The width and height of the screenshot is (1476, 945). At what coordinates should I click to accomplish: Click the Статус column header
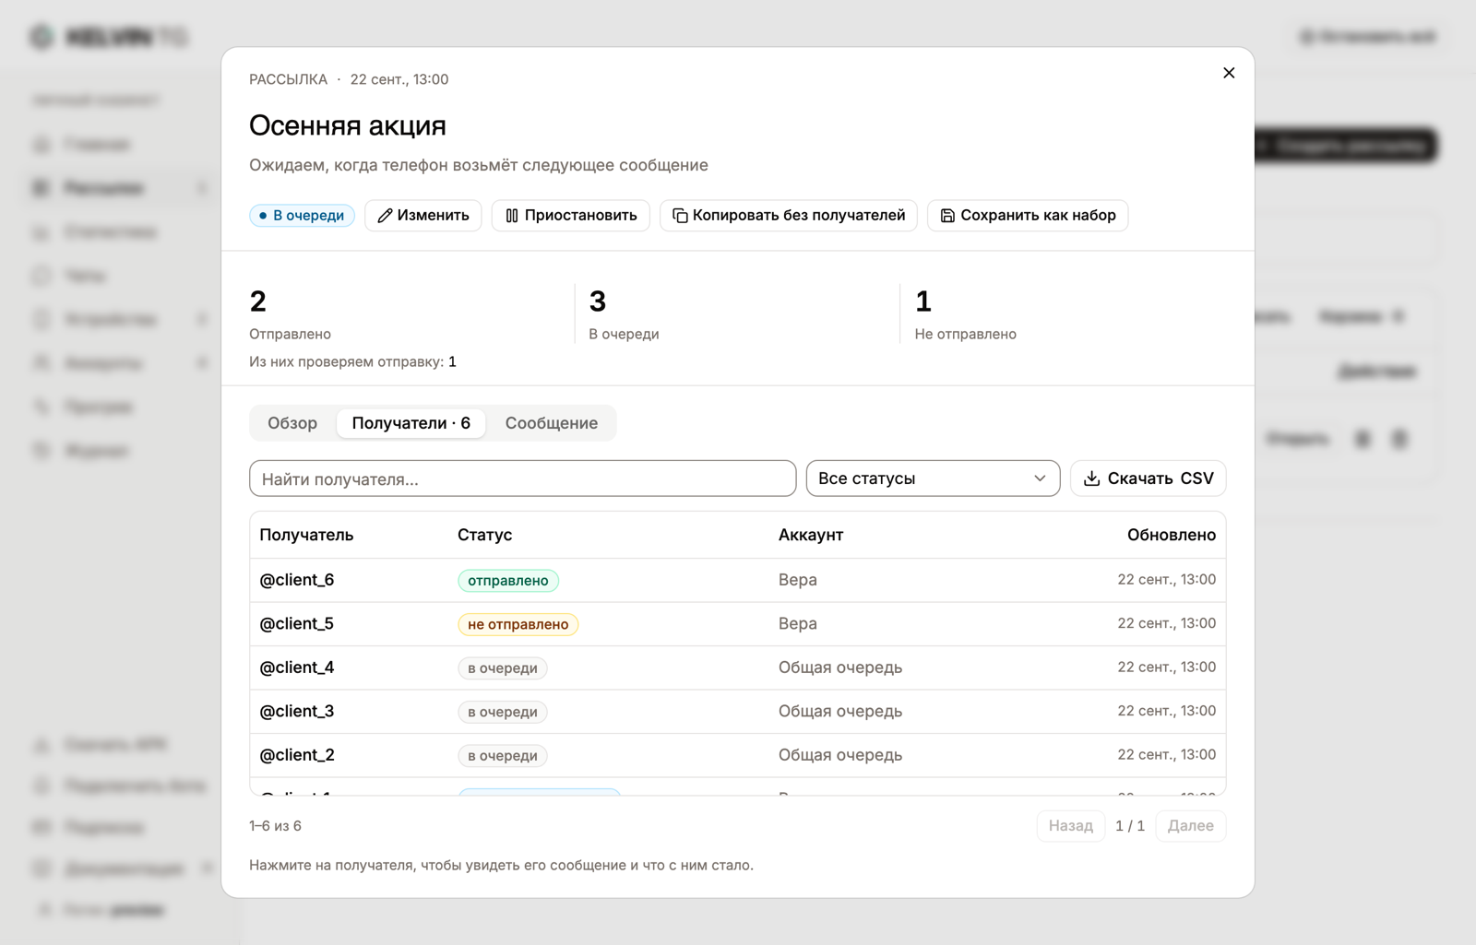(x=484, y=535)
